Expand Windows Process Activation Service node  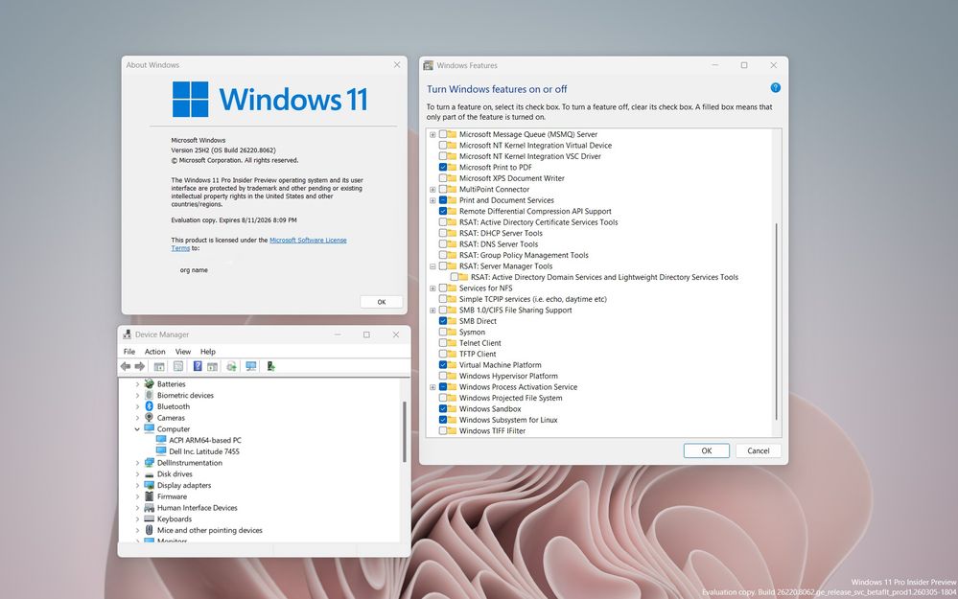point(432,387)
